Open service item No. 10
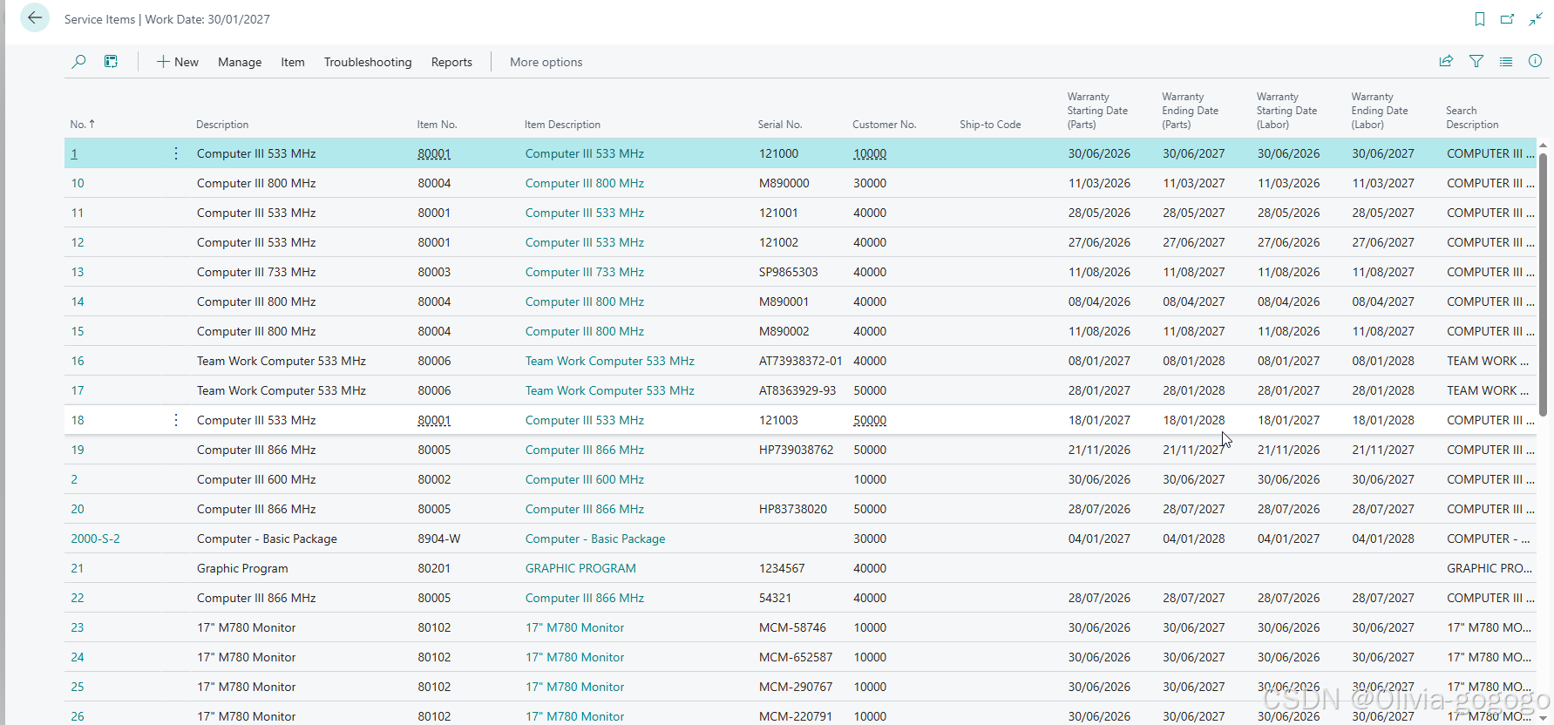The height and width of the screenshot is (725, 1554). [x=78, y=183]
